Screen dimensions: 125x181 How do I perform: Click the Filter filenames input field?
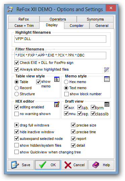[60, 56]
